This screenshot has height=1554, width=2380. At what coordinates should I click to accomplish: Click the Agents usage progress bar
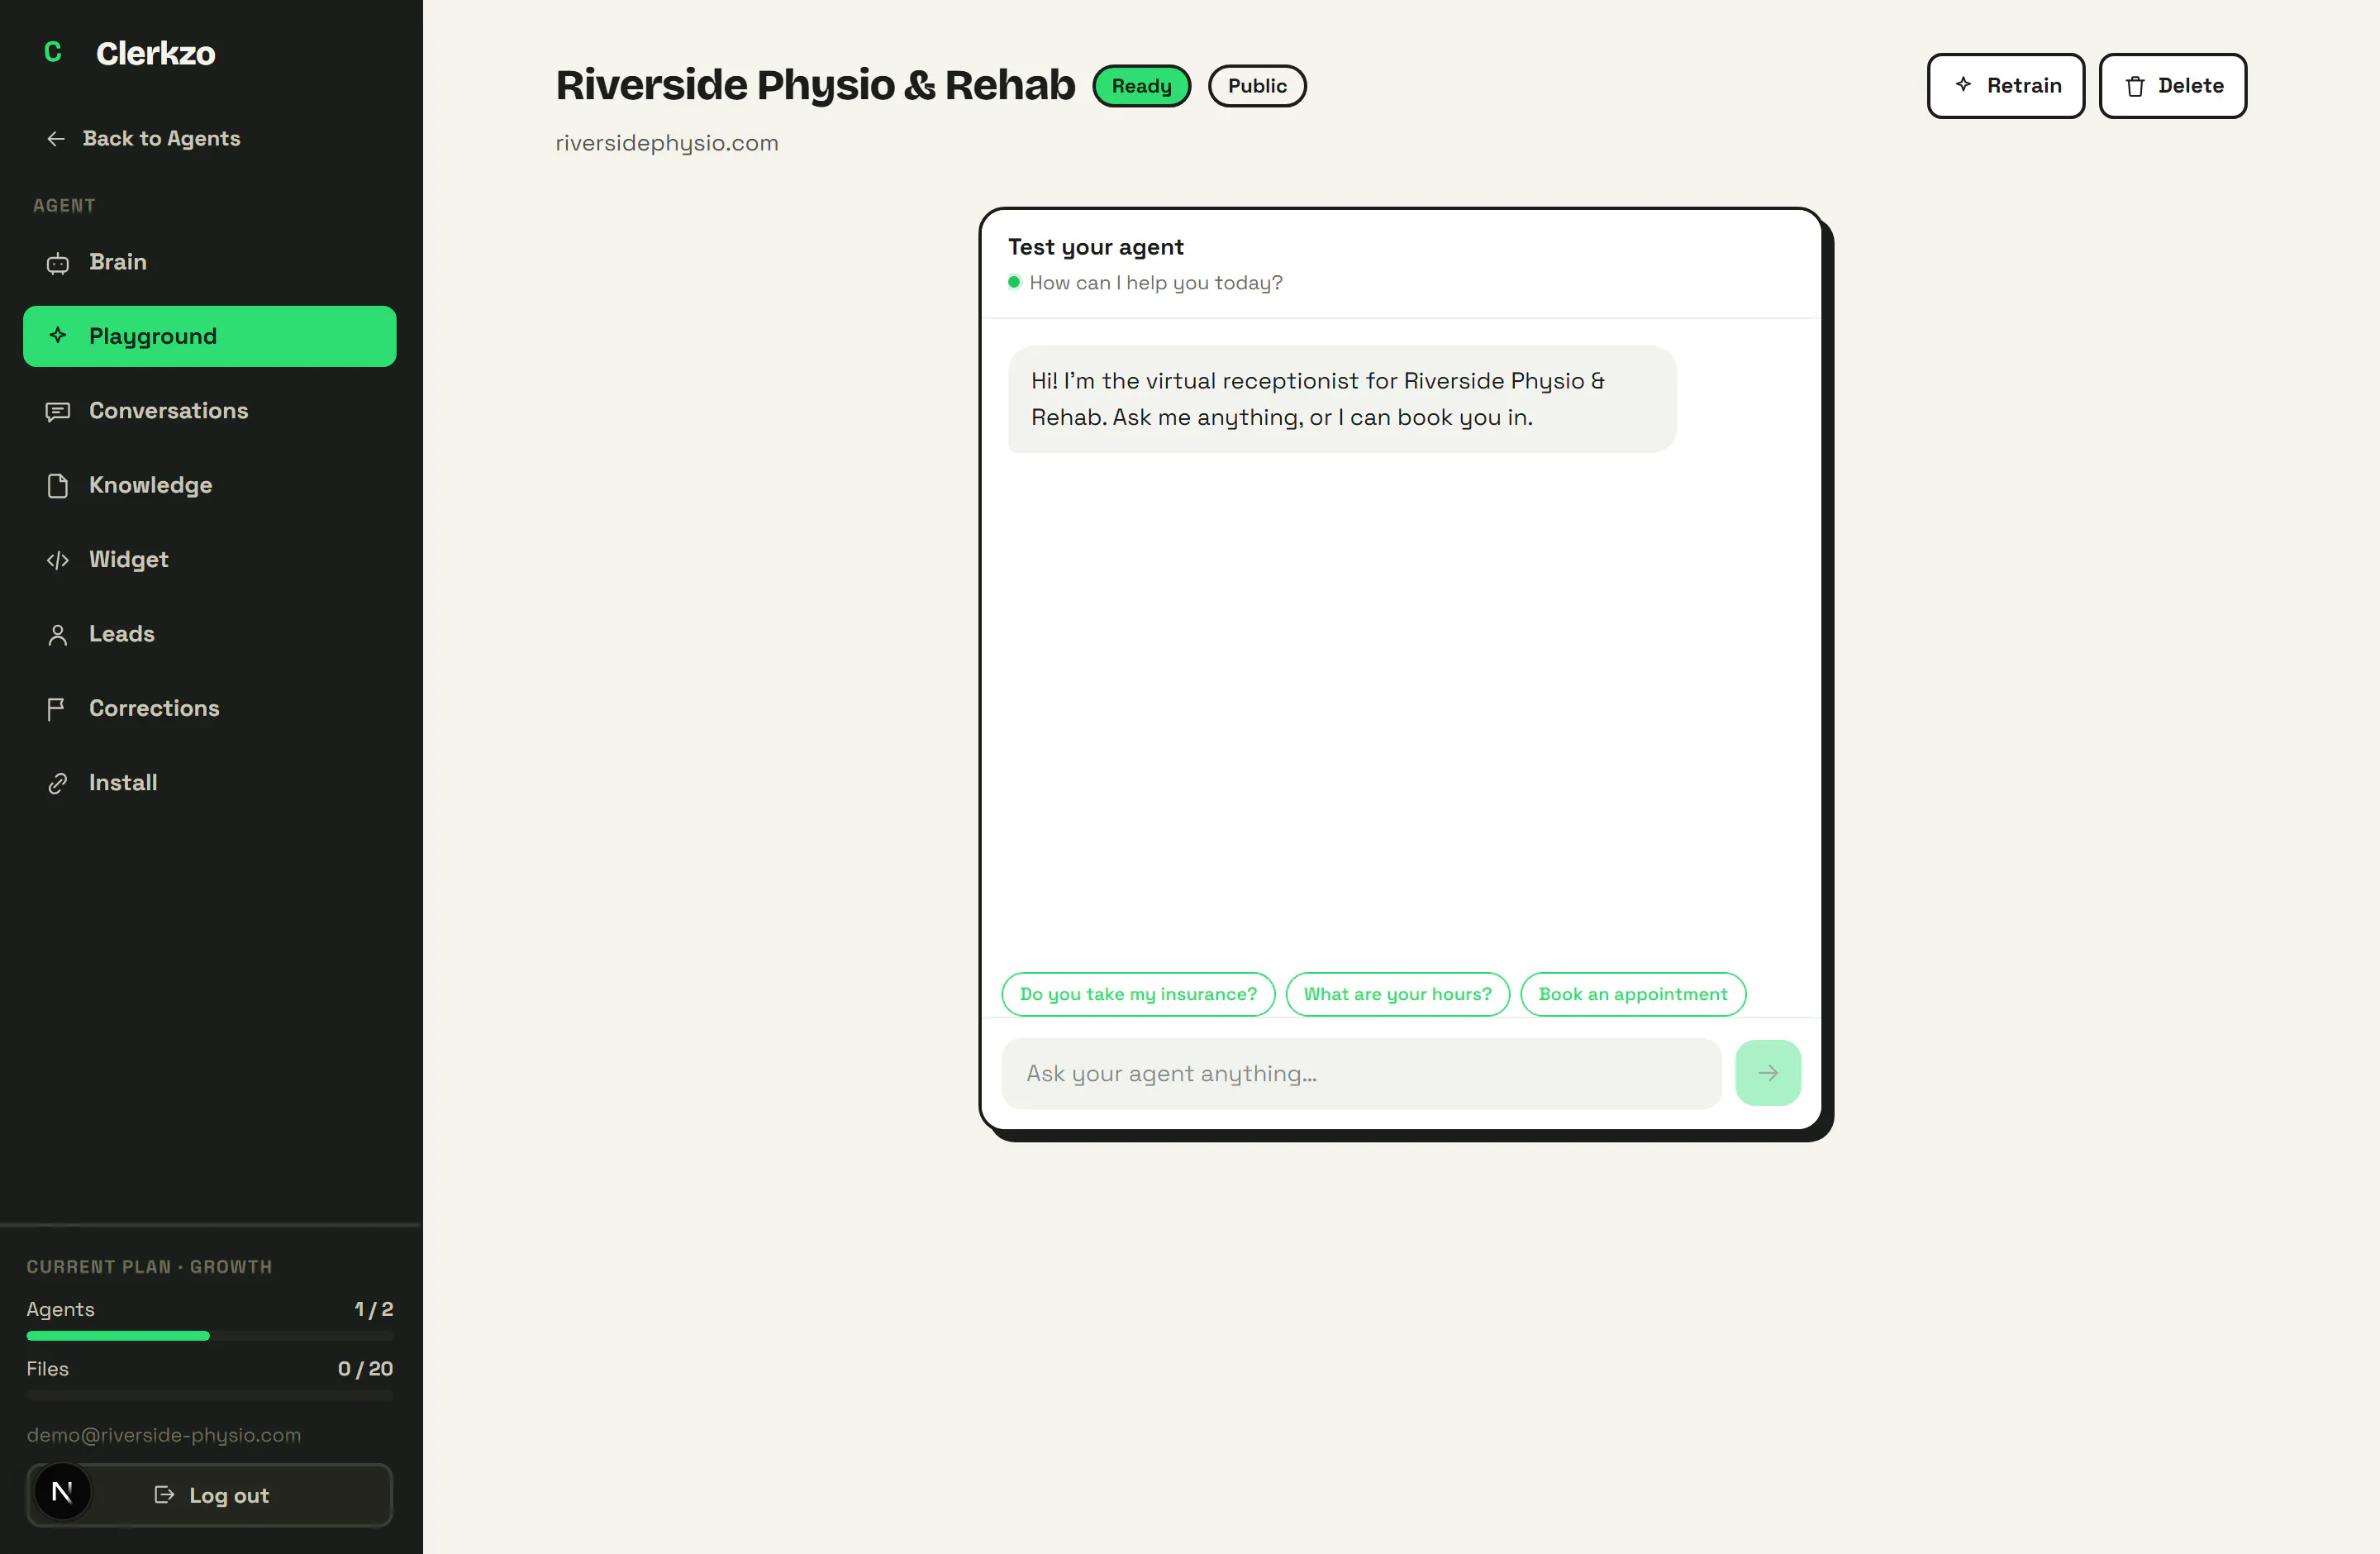[x=210, y=1336]
